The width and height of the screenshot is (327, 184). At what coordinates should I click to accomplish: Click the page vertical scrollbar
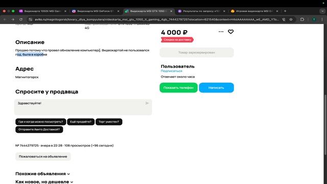[325, 125]
